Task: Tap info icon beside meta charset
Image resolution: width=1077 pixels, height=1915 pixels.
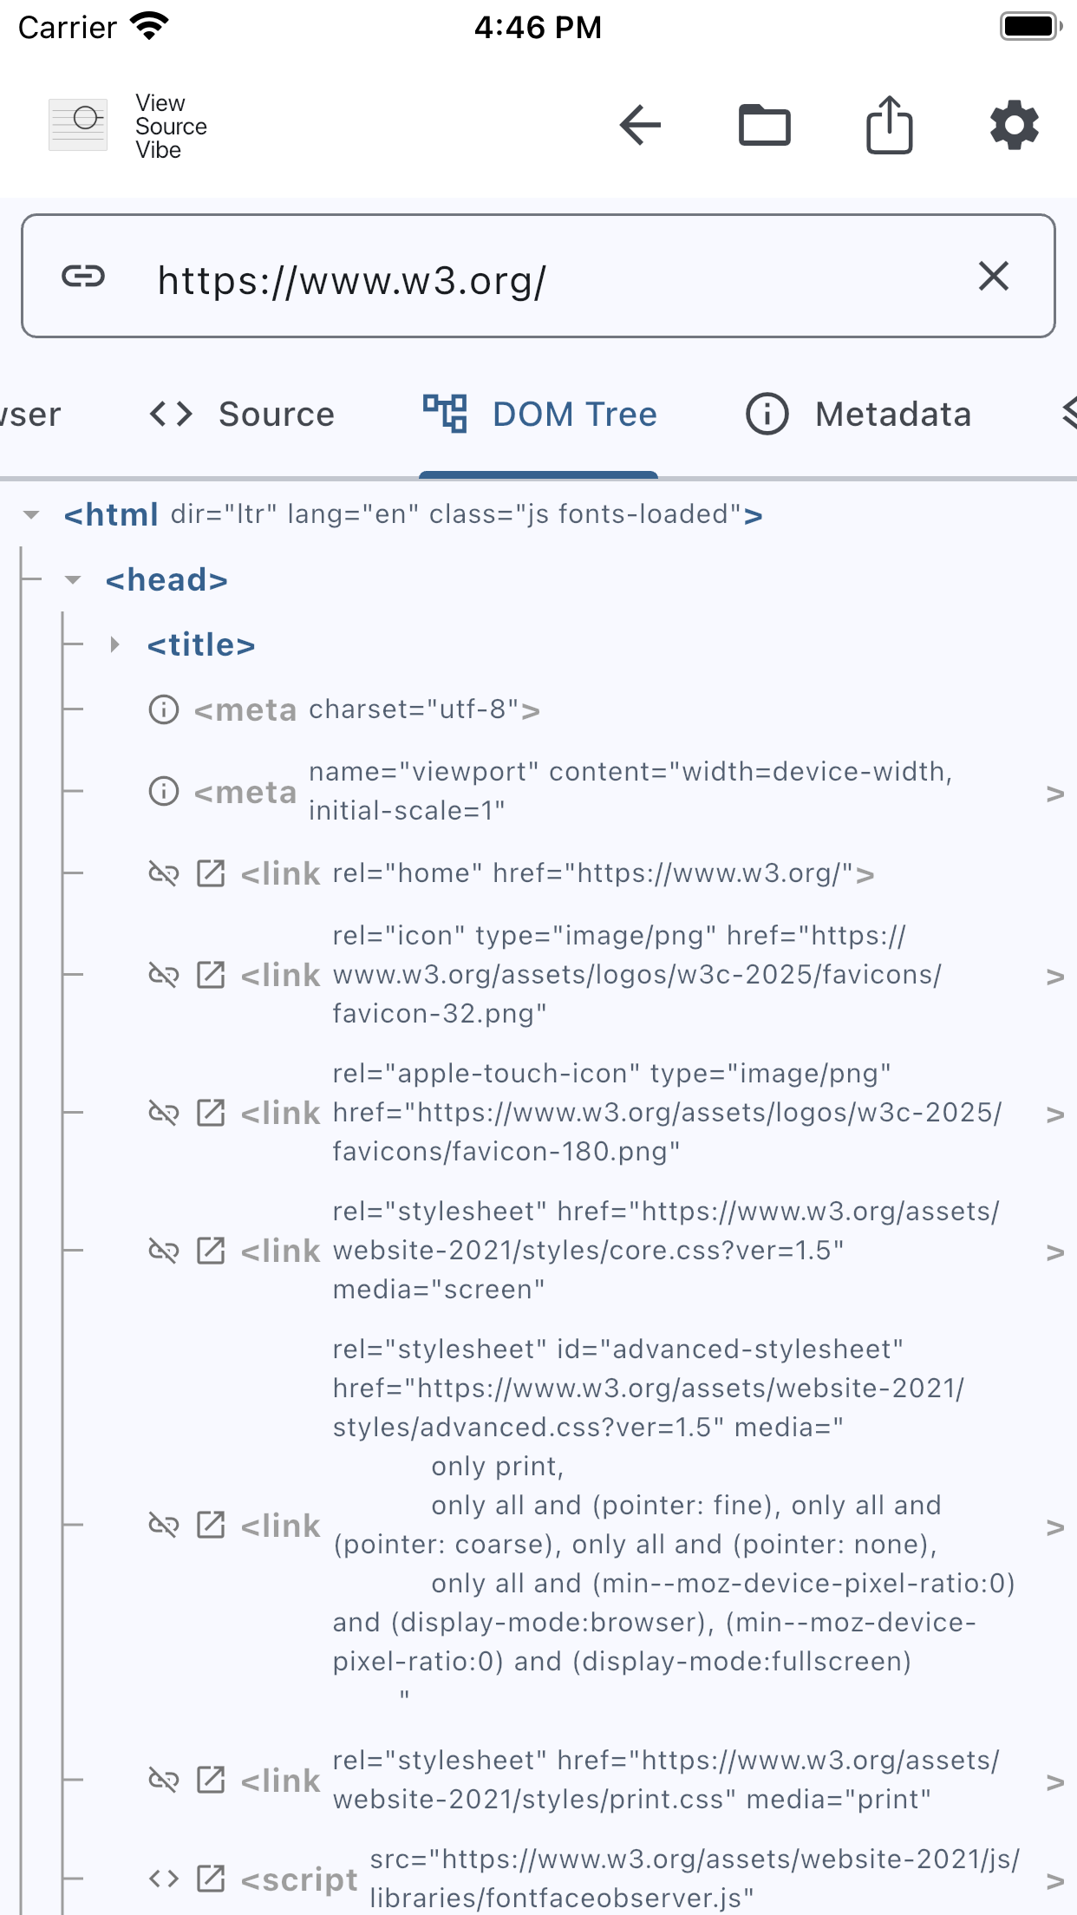Action: [164, 709]
